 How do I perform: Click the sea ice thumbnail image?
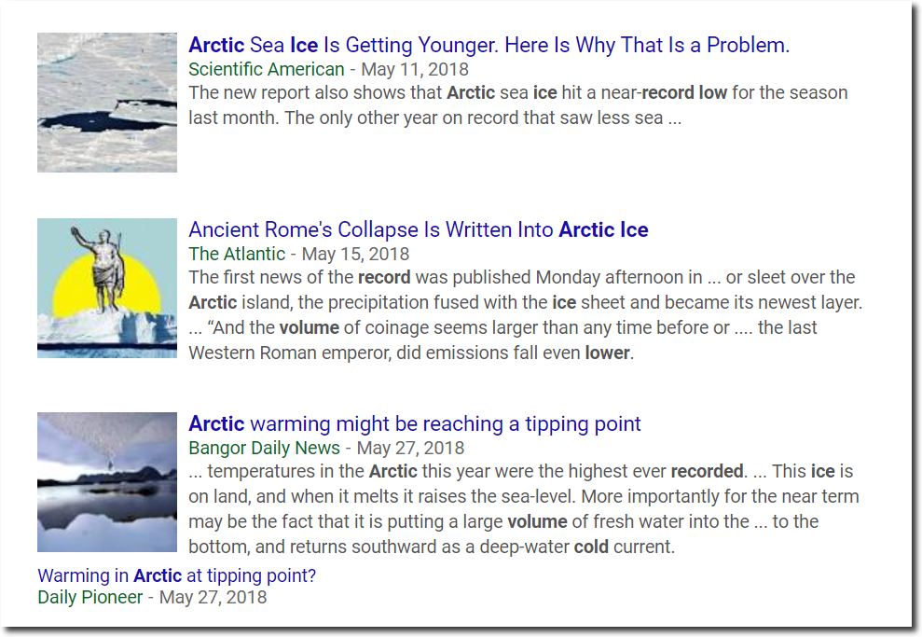[x=107, y=103]
